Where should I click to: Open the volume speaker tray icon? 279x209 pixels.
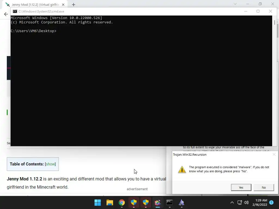coord(246,202)
